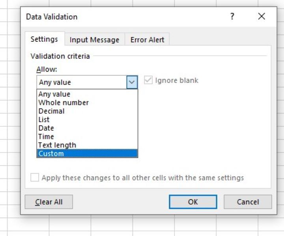This screenshot has width=284, height=236.
Task: Select the Settings tab
Action: (44, 39)
